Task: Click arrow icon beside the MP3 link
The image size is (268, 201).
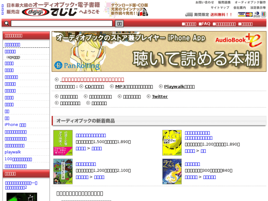Action: (x=112, y=87)
